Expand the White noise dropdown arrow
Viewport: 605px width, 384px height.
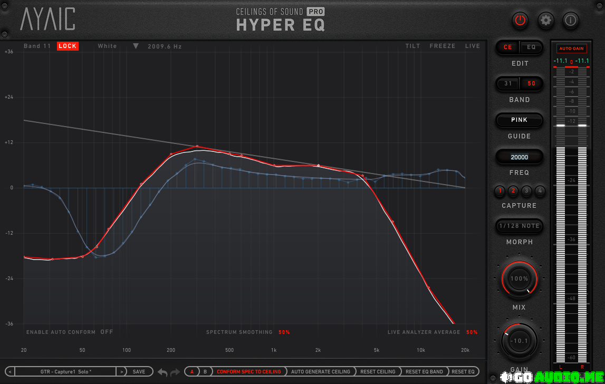coord(136,46)
